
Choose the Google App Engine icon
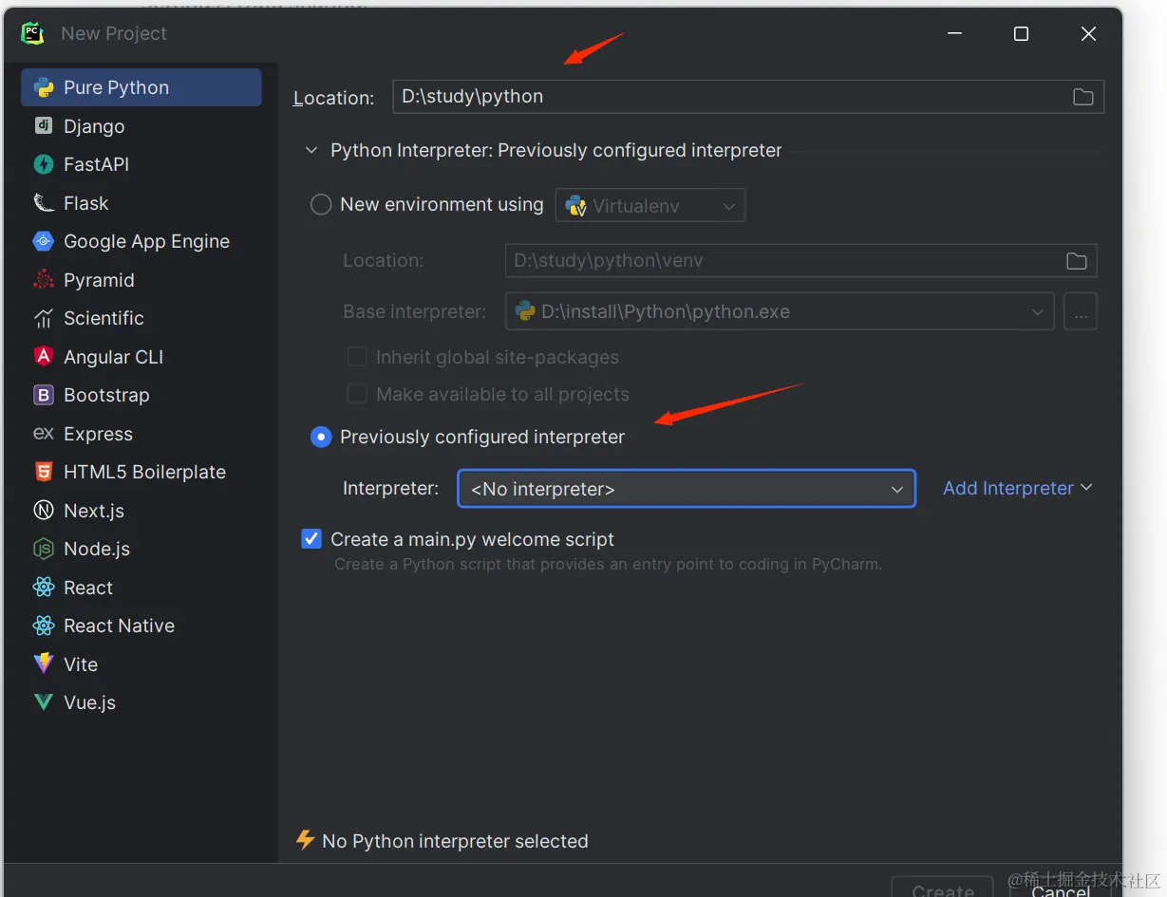click(x=44, y=241)
